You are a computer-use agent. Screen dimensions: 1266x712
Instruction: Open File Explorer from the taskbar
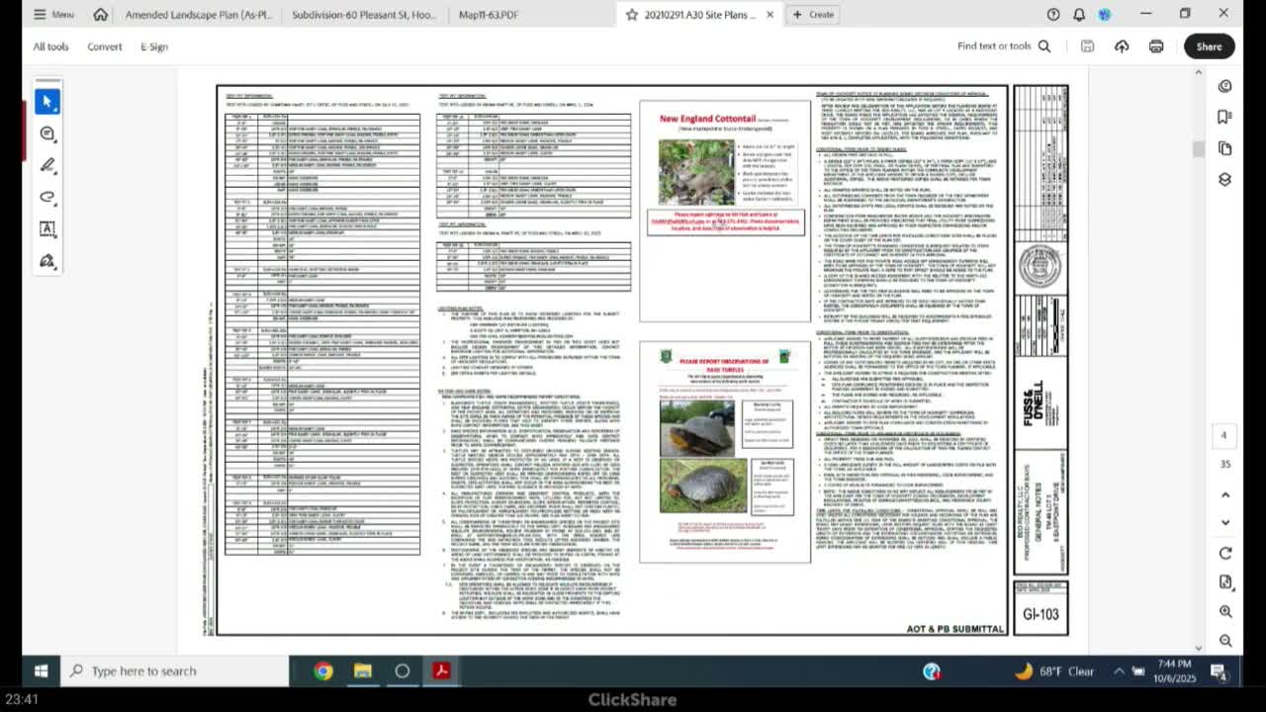tap(363, 671)
